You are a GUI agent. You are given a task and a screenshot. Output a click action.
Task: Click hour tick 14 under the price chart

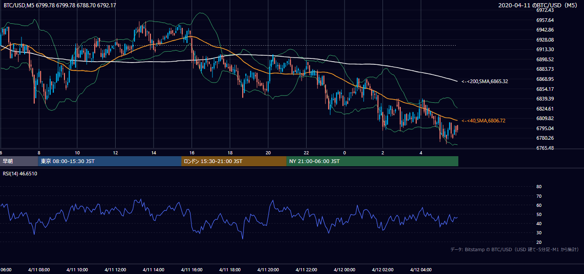(154, 153)
